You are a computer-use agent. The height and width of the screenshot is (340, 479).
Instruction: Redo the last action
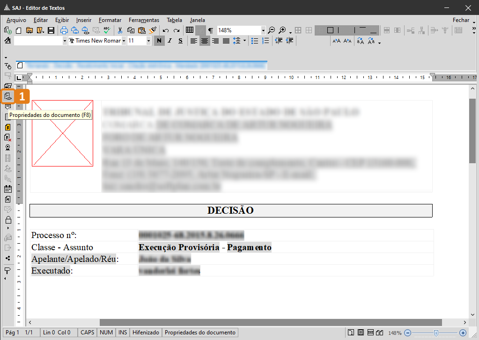[177, 30]
